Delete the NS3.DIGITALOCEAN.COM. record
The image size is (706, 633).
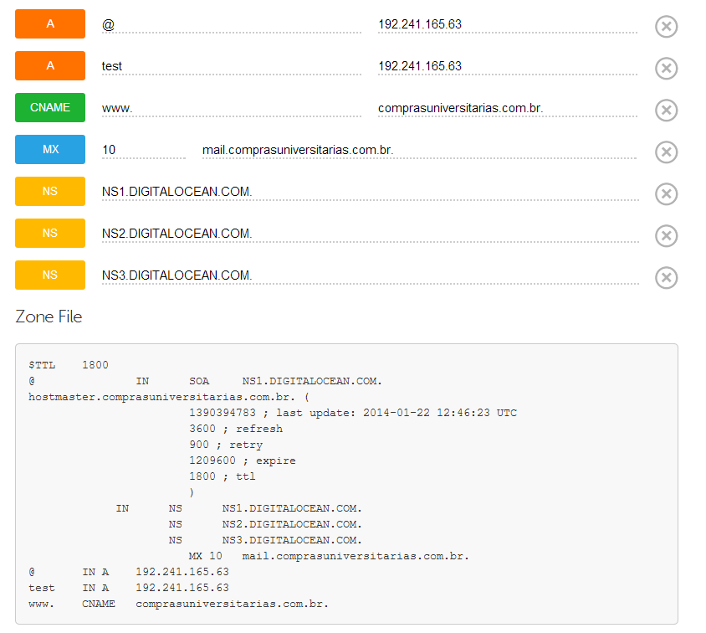pos(666,278)
